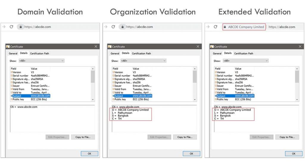
Task: Click scroll-down arrow in Organization Validation field list
Action: 195,99
